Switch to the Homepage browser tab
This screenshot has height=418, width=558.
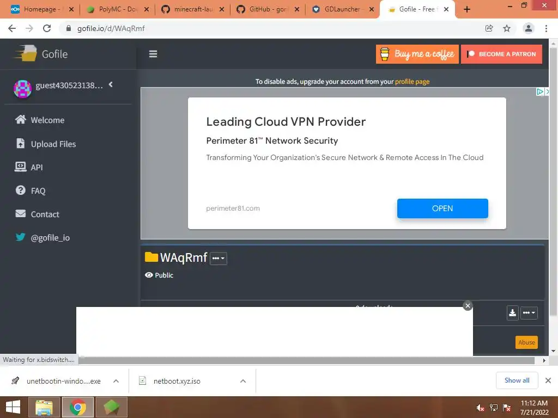pyautogui.click(x=41, y=9)
